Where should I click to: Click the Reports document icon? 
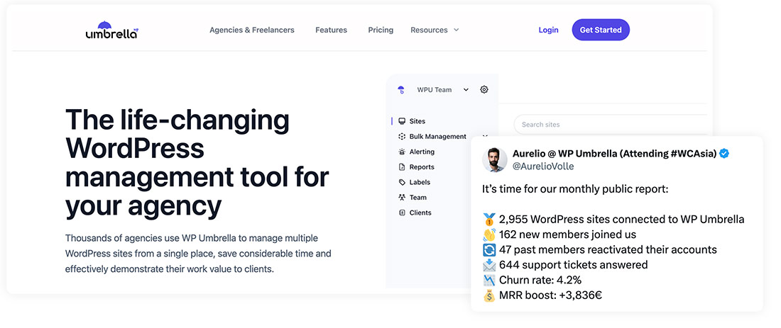(402, 167)
